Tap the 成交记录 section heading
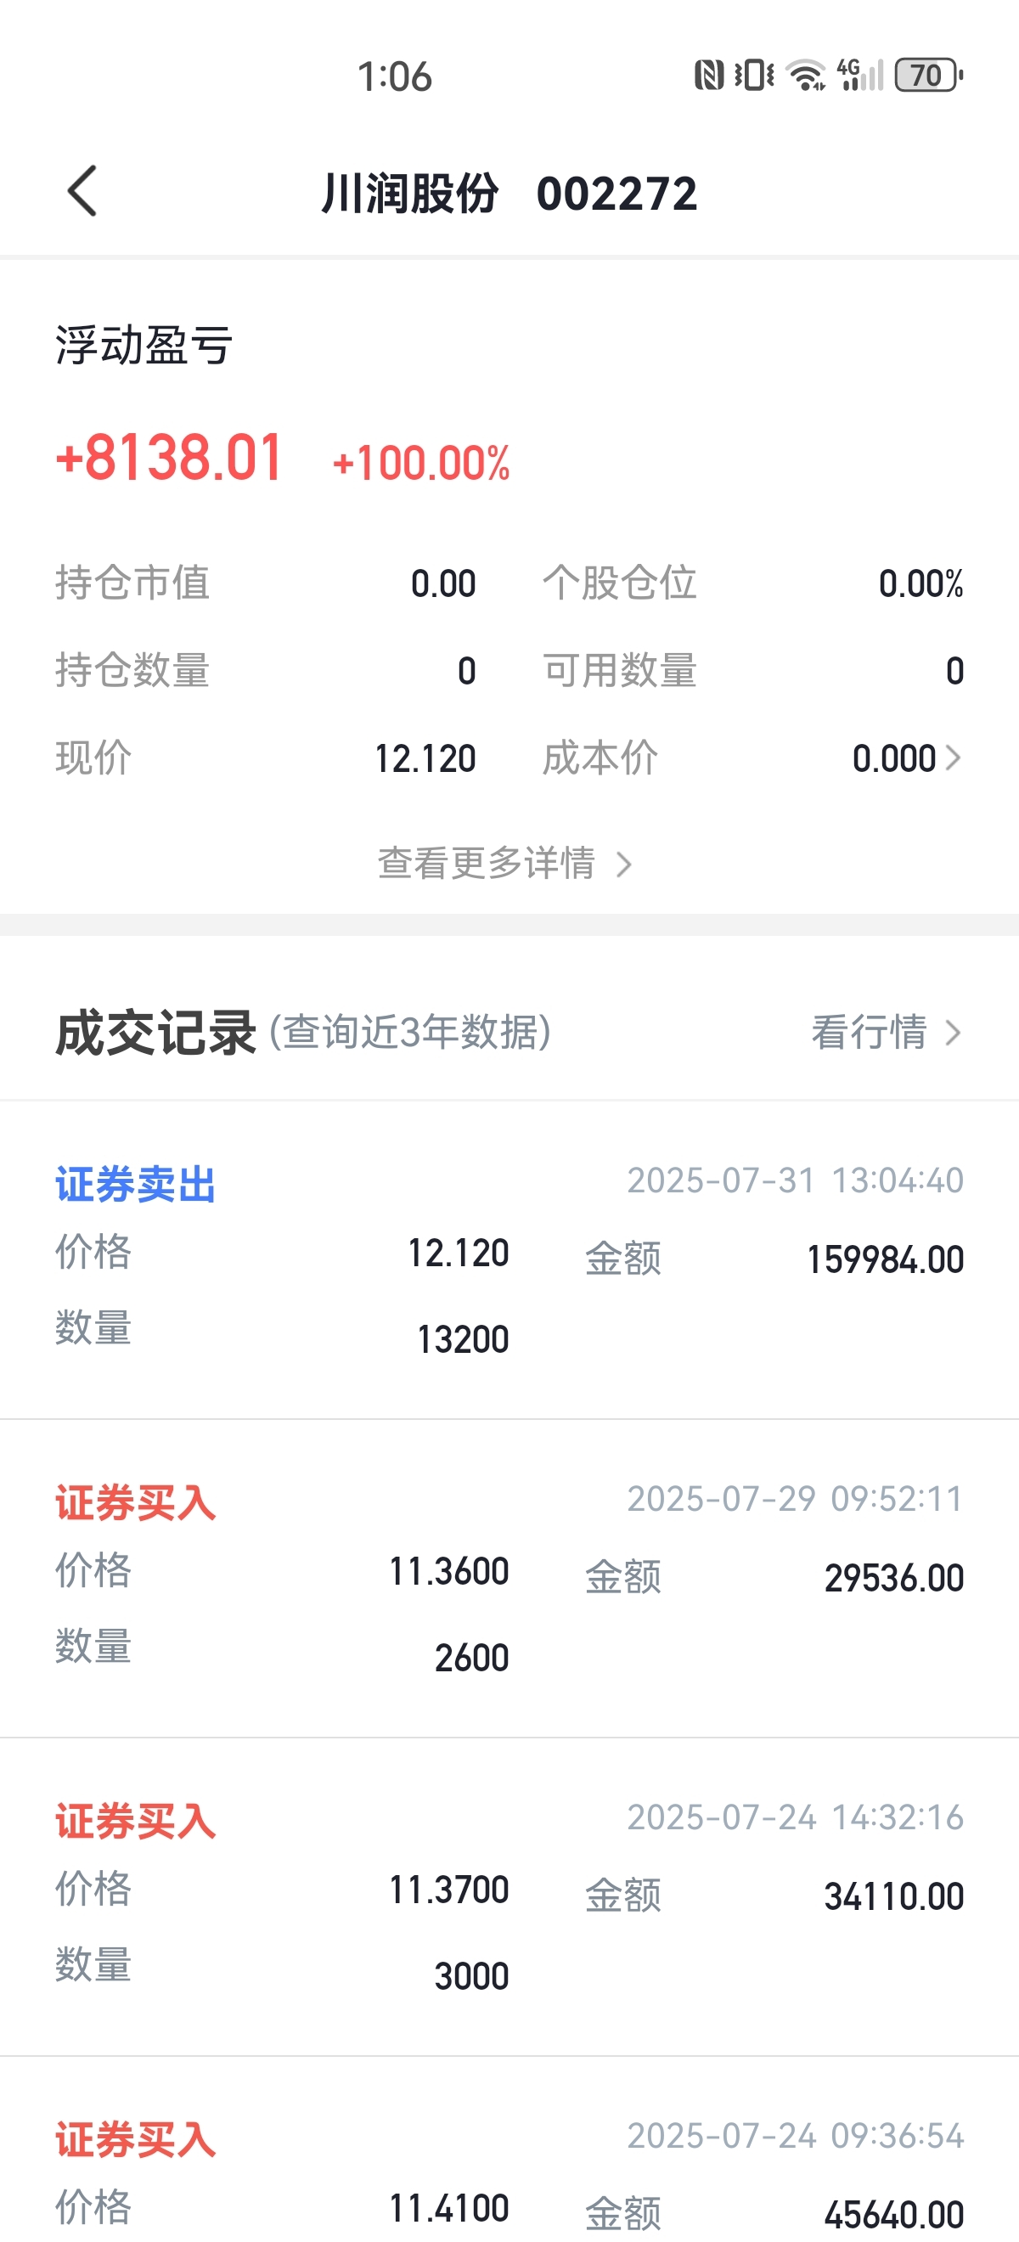This screenshot has height=2242, width=1019. pyautogui.click(x=155, y=1033)
